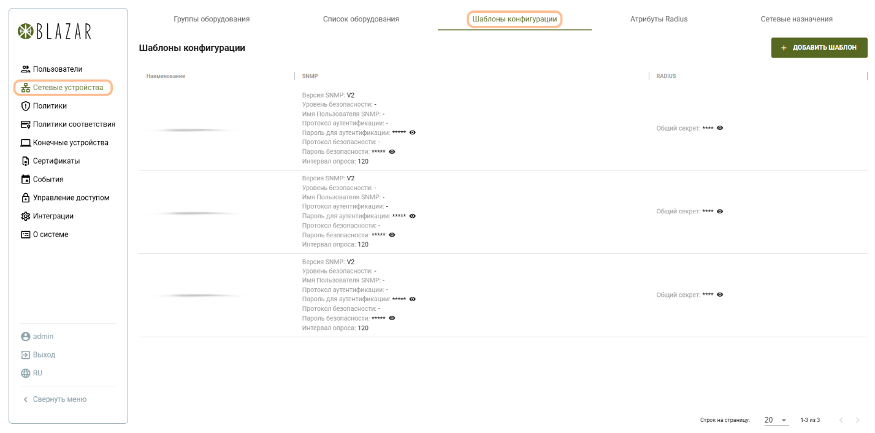Open the Сертификаты icon
Viewport: 875px width, 433px height.
pos(26,161)
